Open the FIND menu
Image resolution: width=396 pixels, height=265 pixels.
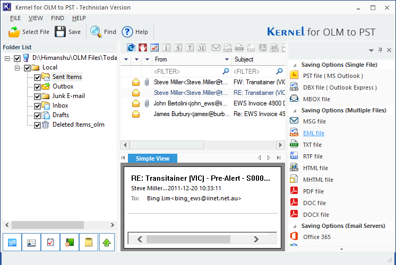57,18
